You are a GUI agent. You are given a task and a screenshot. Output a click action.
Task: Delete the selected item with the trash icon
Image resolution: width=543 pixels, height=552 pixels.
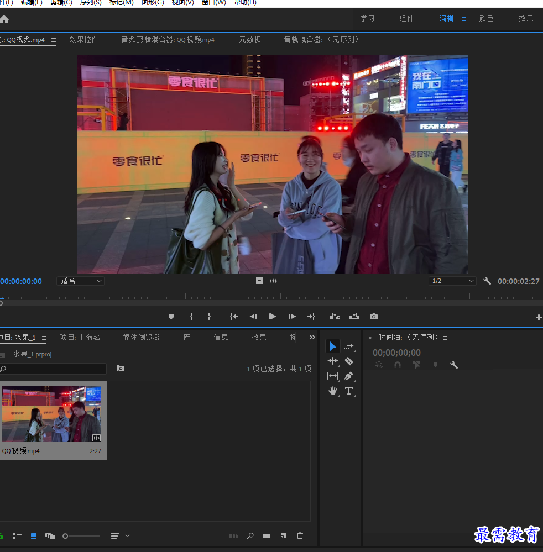pyautogui.click(x=300, y=536)
